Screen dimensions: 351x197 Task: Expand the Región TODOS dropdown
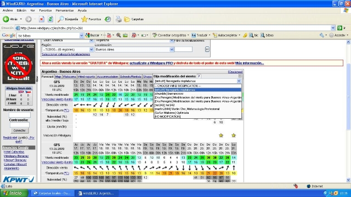pos(92,49)
